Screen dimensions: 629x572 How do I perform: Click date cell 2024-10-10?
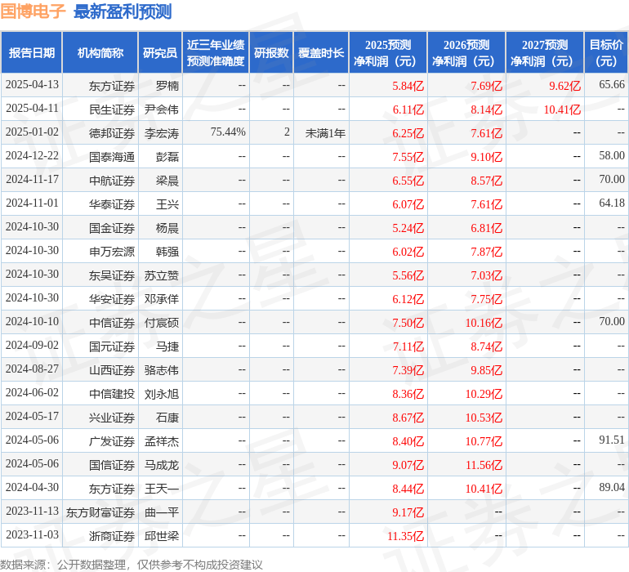[x=32, y=321]
